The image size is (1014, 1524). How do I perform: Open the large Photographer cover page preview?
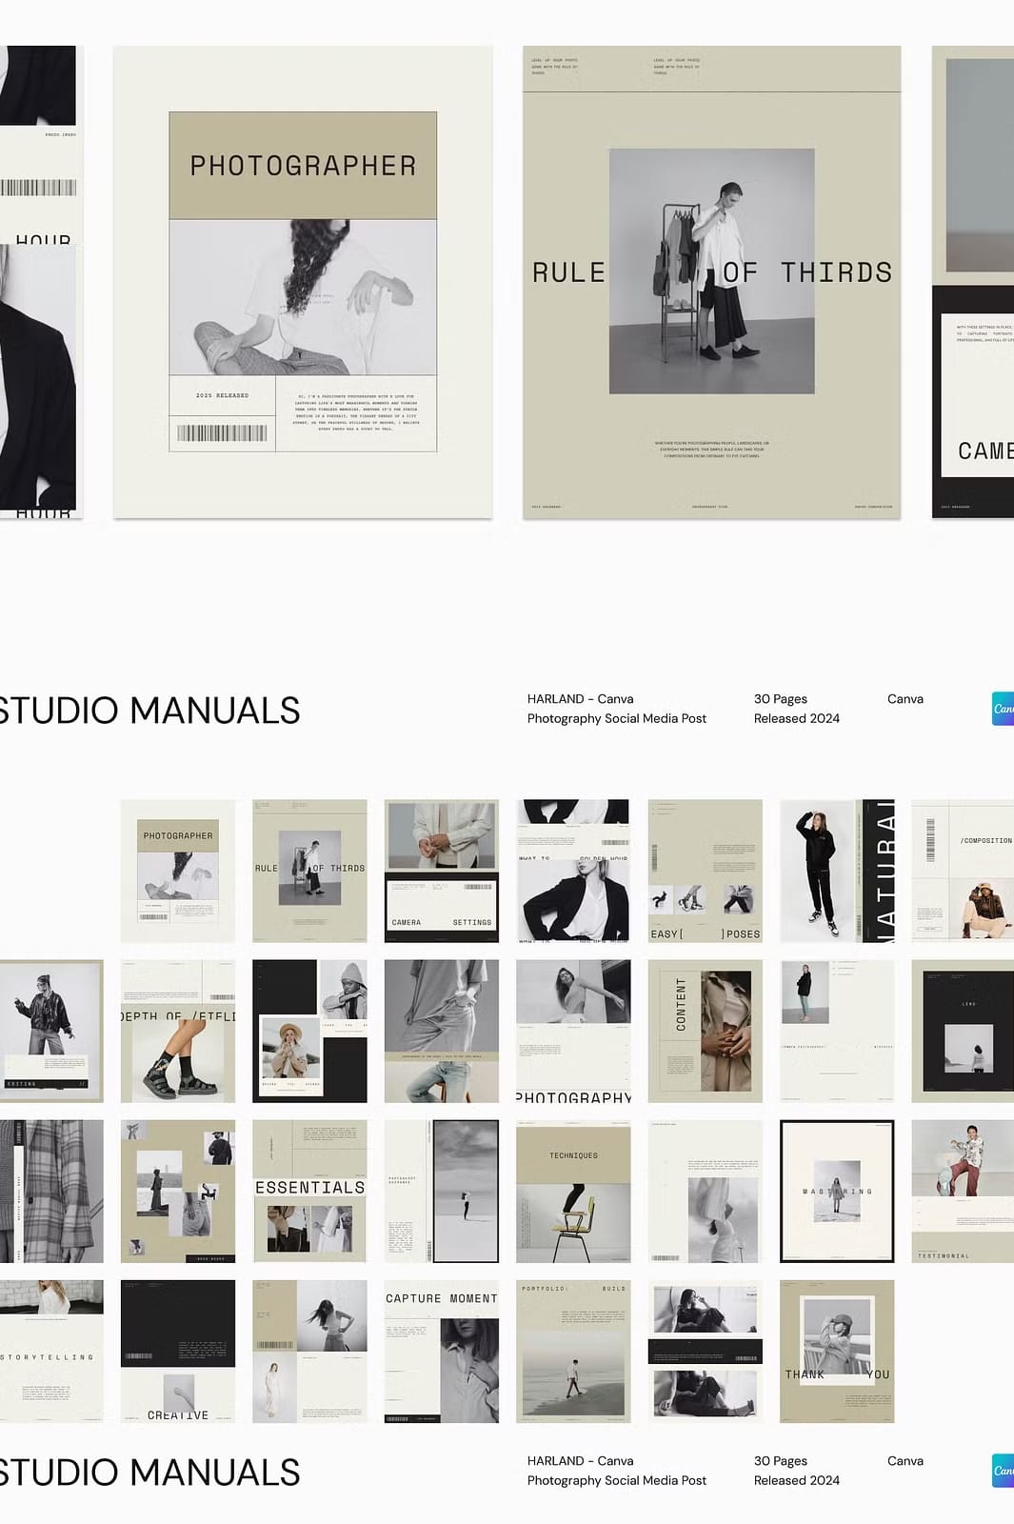303,282
